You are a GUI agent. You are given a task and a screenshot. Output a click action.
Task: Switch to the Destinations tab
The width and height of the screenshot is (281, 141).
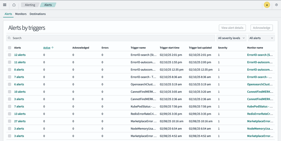point(38,14)
